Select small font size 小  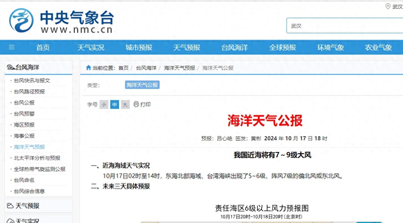pos(104,104)
